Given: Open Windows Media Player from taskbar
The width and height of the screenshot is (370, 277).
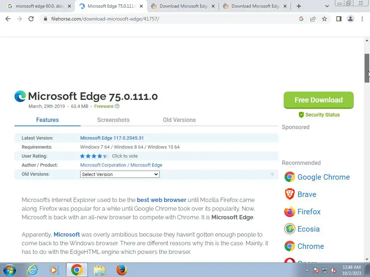Looking at the screenshot, I should point(54,270).
